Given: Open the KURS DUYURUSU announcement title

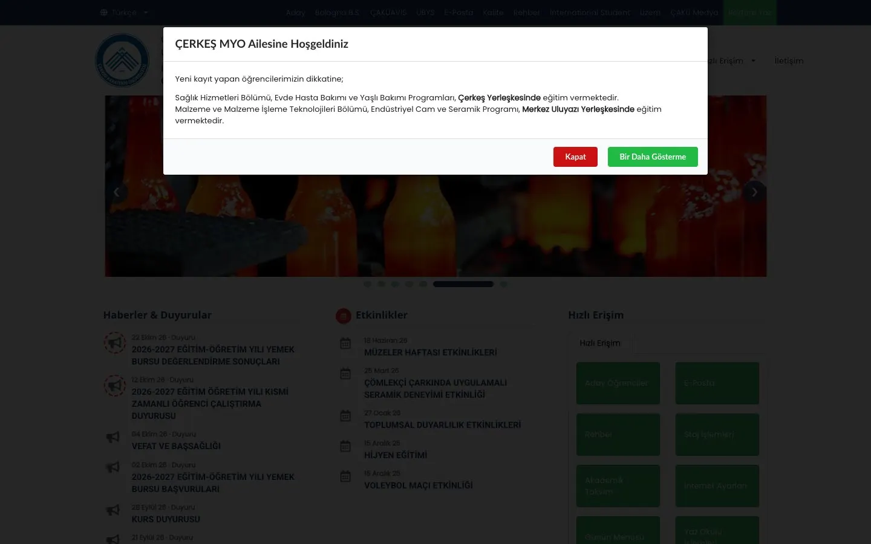Looking at the screenshot, I should pos(166,519).
